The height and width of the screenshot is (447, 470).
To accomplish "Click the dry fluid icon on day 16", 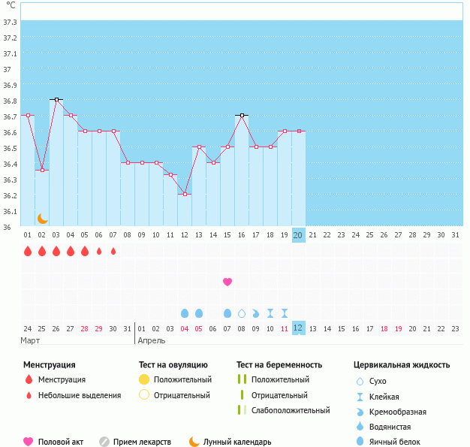I will pos(242,313).
